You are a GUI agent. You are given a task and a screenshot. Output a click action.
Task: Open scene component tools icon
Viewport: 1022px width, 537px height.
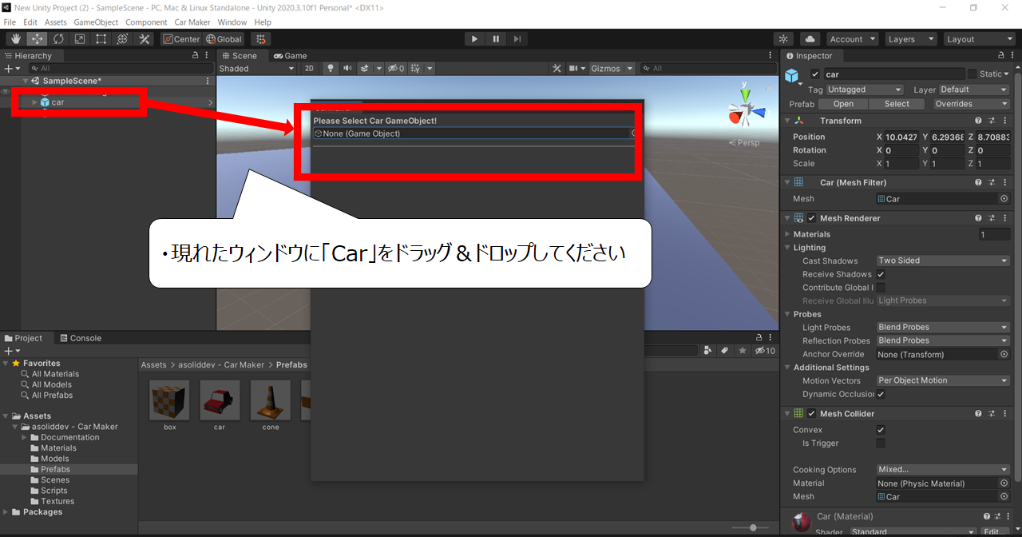point(557,69)
